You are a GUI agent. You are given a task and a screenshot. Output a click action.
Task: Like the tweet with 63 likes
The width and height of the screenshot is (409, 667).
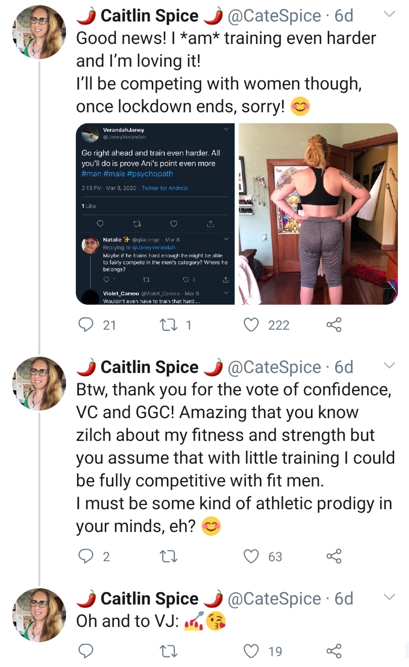(x=251, y=557)
